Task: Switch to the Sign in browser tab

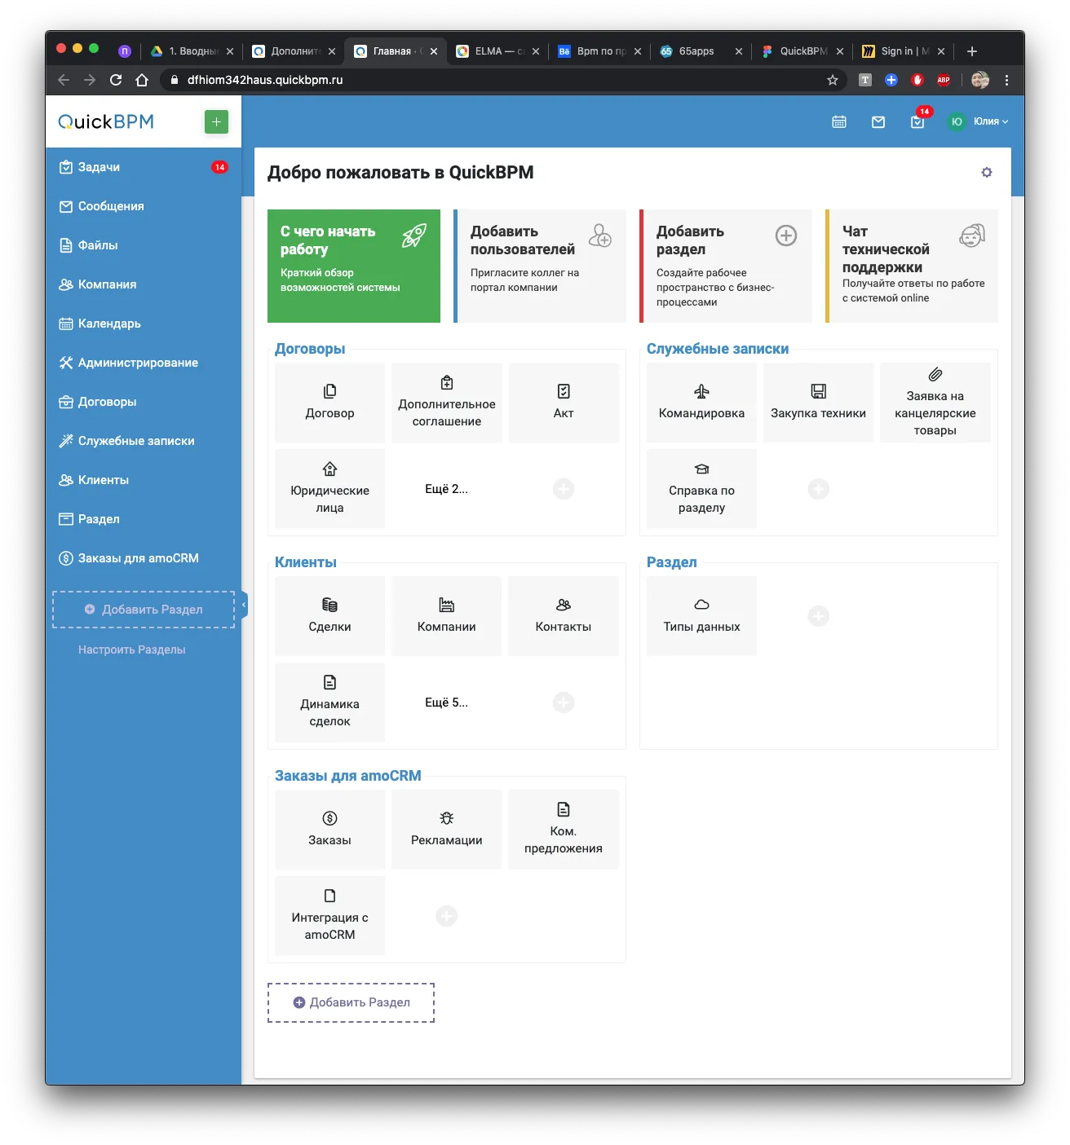Action: coord(904,51)
